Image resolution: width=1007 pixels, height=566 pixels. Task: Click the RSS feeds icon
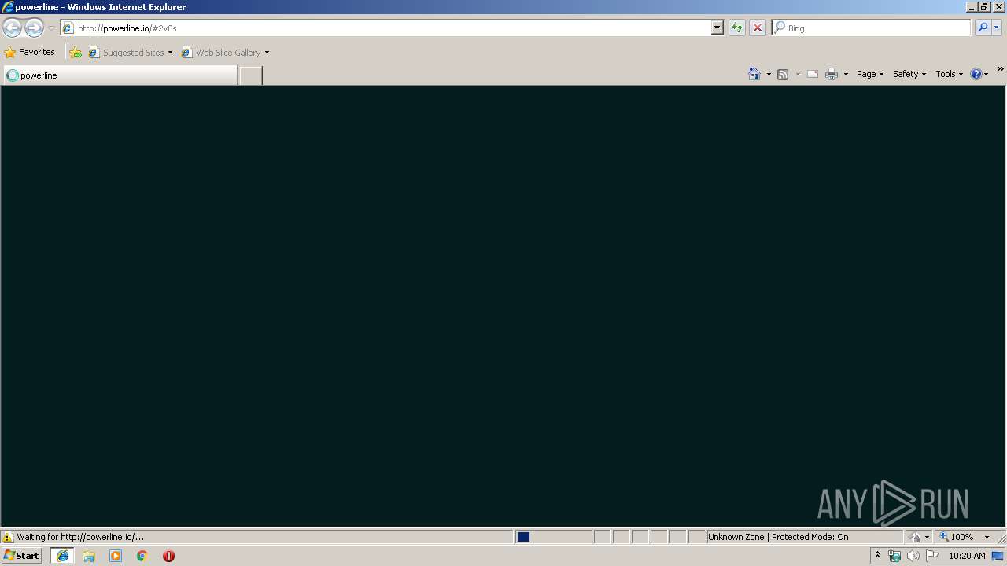pyautogui.click(x=783, y=74)
